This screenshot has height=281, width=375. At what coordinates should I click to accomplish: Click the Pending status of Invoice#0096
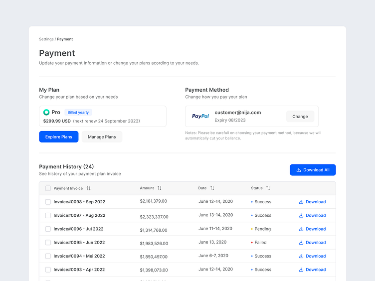261,229
